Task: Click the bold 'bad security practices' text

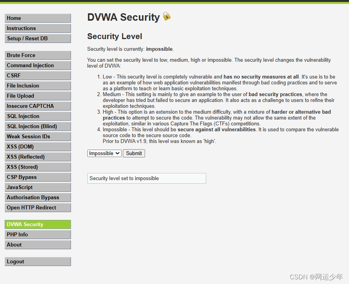Action: [275, 94]
